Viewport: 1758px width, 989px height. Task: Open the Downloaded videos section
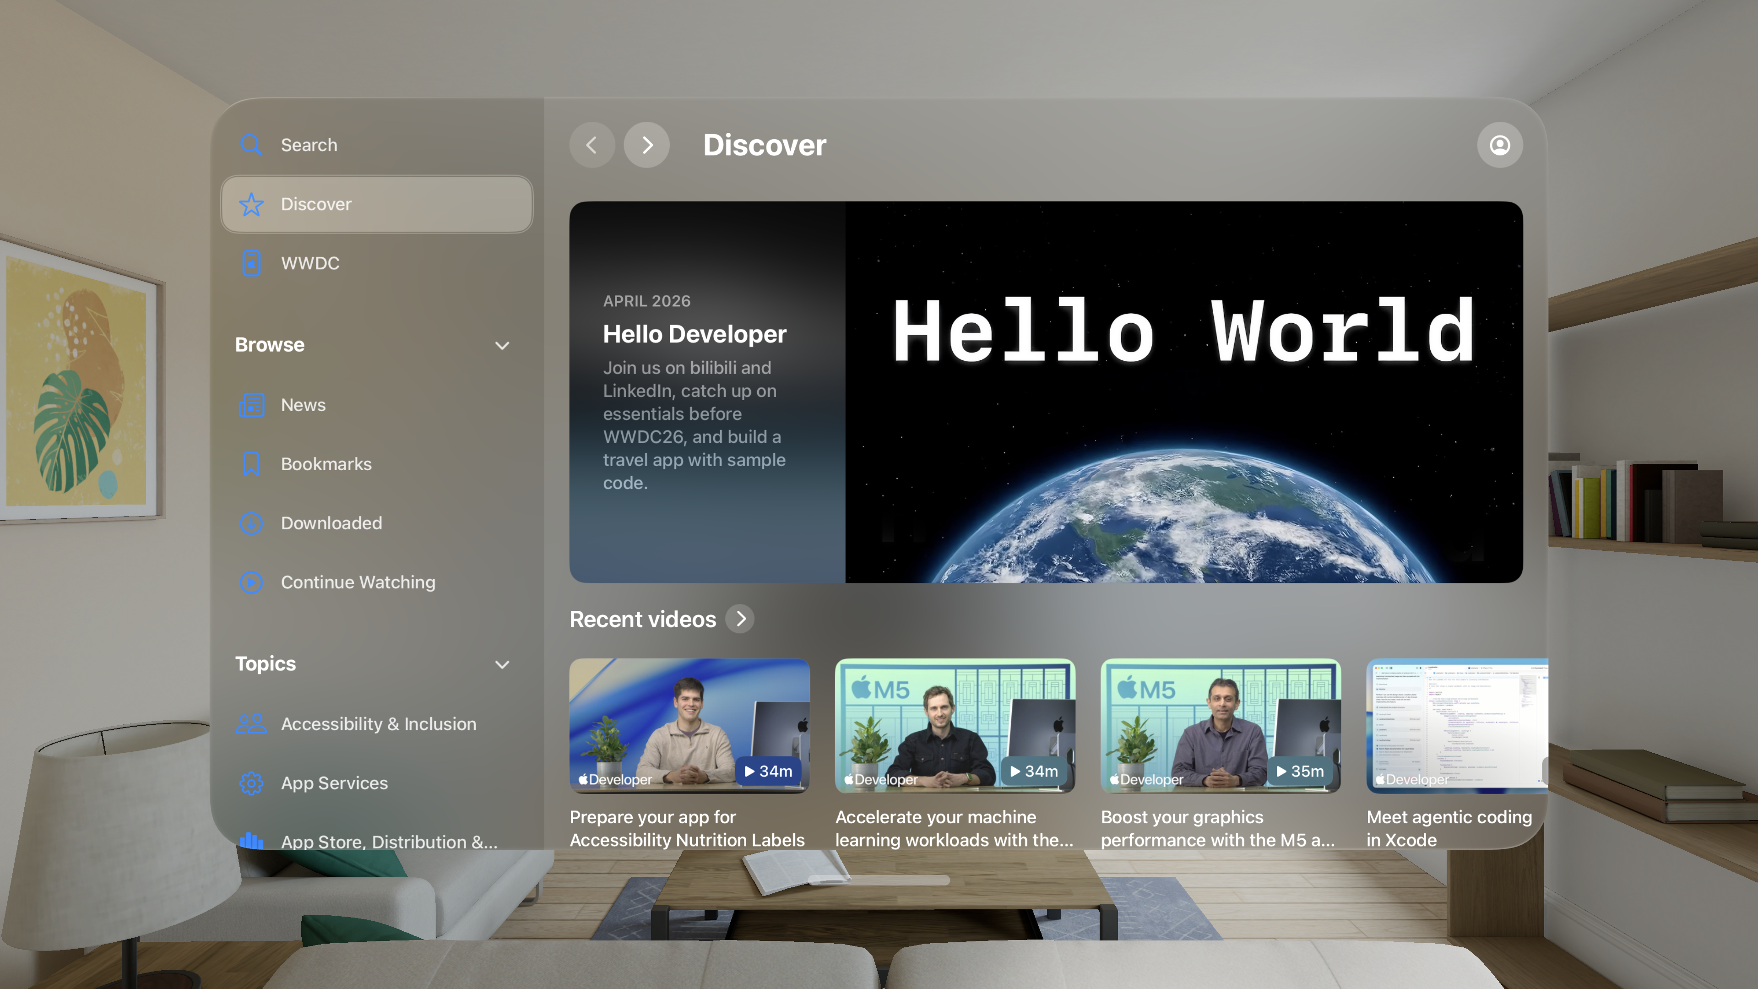tap(377, 523)
